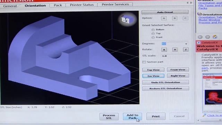Image resolution: width=222 pixels, height=125 pixels.
Task: Click the key icon beside Click to link
Action: pos(204,115)
